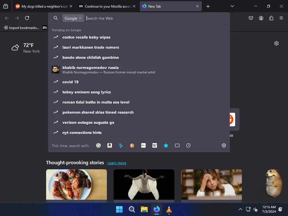Open the Firefox account icon
This screenshot has height=216, width=288.
point(261,18)
